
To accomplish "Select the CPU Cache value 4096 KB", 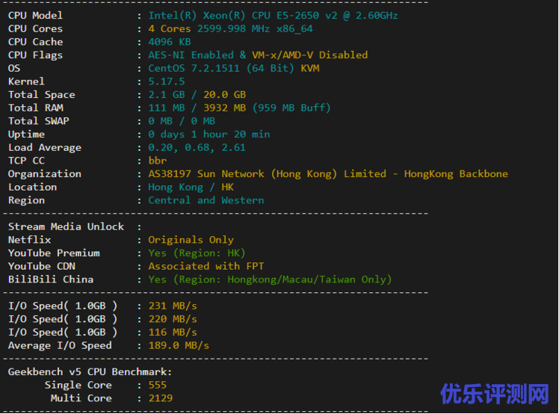I will [x=170, y=42].
